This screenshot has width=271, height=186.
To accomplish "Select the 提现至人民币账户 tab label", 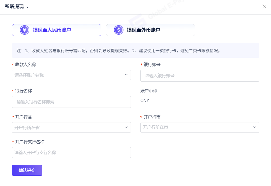I will click(x=52, y=30).
